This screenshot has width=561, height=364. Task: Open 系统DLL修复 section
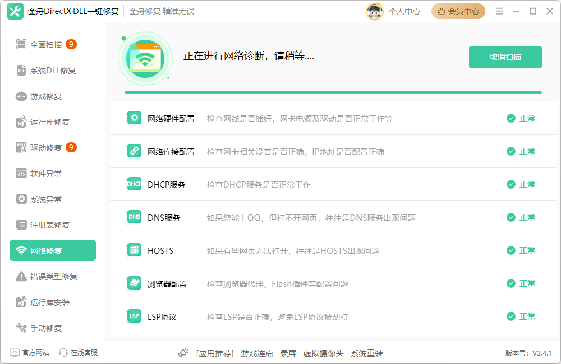[53, 71]
